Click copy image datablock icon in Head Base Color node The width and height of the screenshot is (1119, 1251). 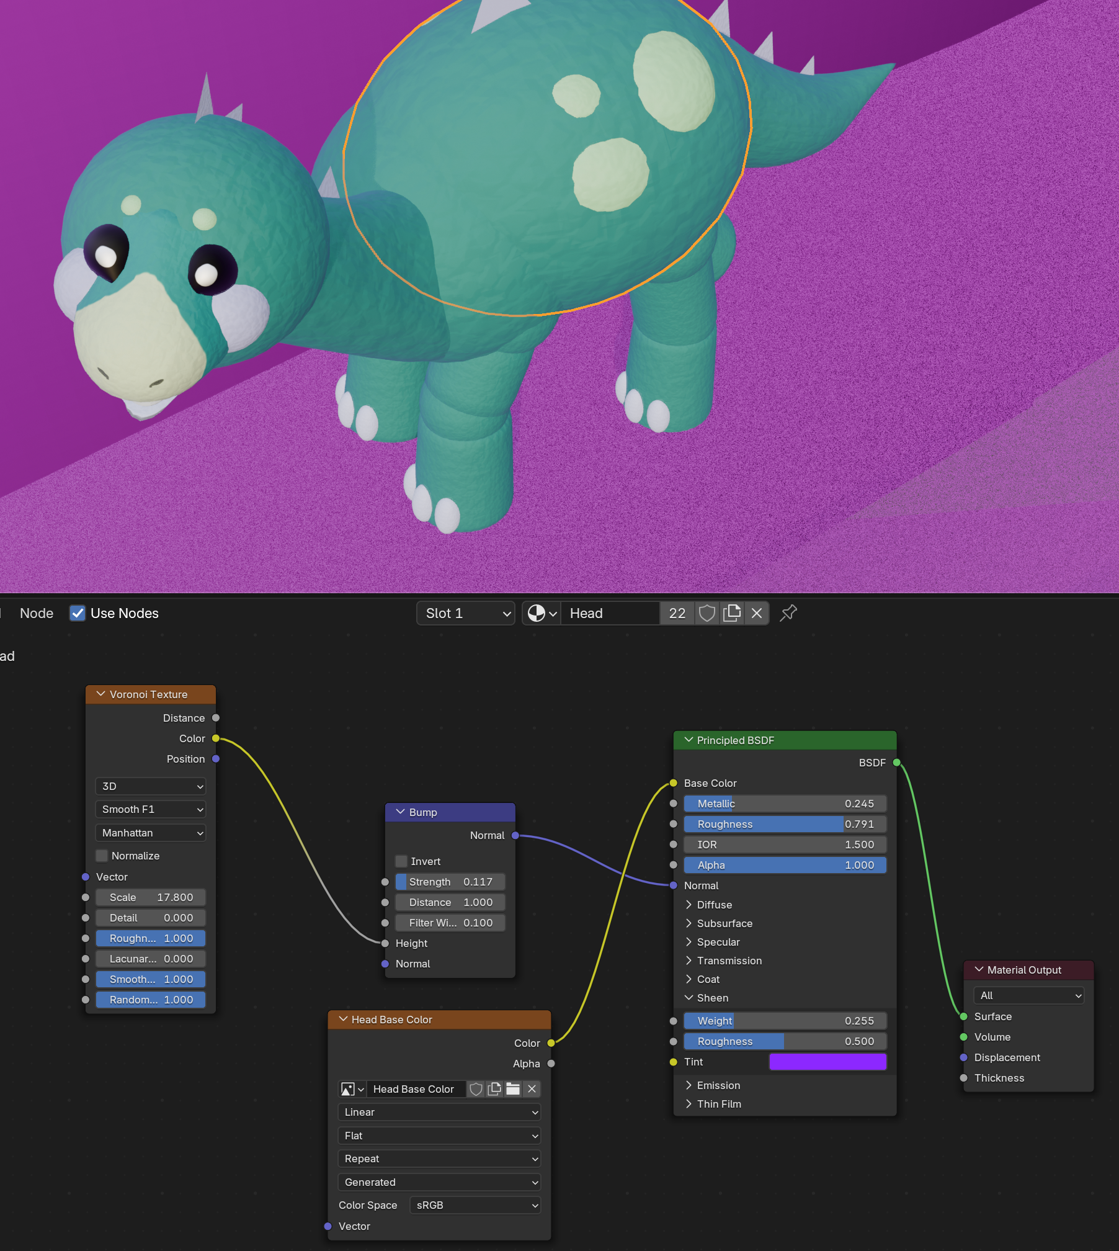(x=494, y=1089)
